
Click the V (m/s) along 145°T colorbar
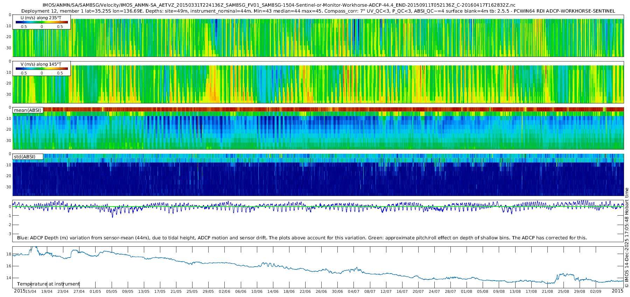point(42,68)
